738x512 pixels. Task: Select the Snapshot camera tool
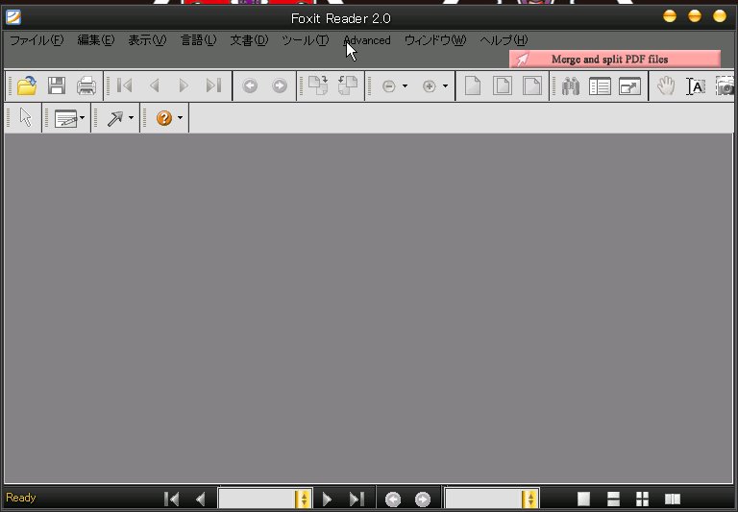click(x=726, y=86)
